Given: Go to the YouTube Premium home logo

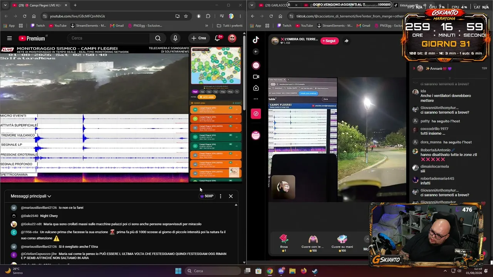Looking at the screenshot, I should [x=33, y=38].
